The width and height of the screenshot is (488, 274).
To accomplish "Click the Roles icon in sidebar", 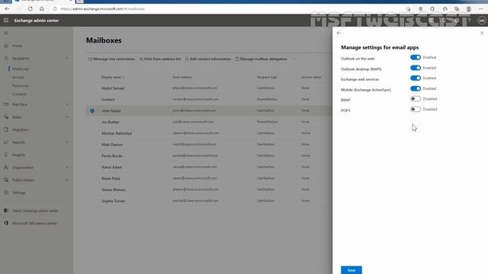I will click(6, 117).
